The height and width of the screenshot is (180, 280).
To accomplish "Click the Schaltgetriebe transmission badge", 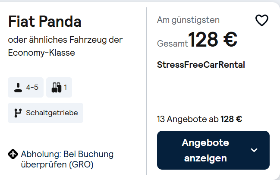I will pos(45,113).
